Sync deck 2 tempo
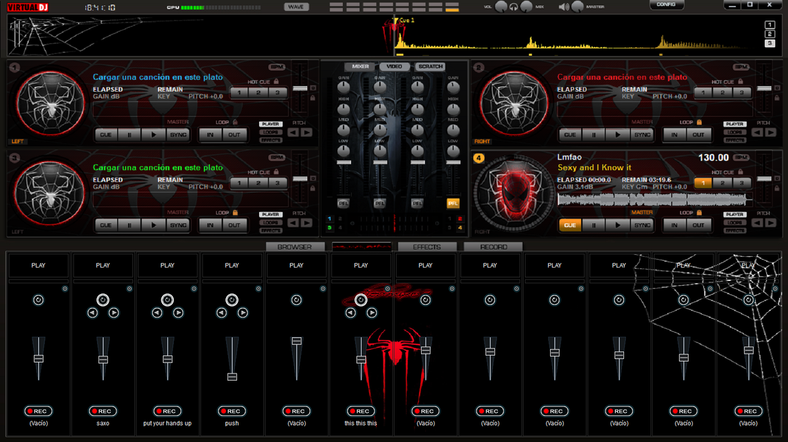The image size is (788, 442). pos(642,135)
